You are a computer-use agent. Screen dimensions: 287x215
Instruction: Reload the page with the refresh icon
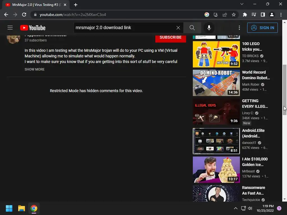point(24,15)
